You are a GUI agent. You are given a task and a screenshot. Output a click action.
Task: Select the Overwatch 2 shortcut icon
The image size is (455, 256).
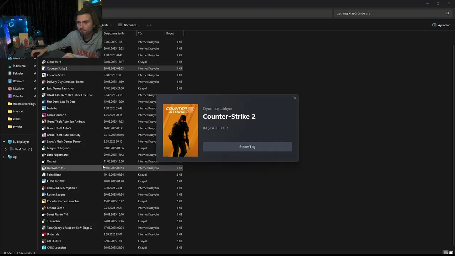pos(44,168)
